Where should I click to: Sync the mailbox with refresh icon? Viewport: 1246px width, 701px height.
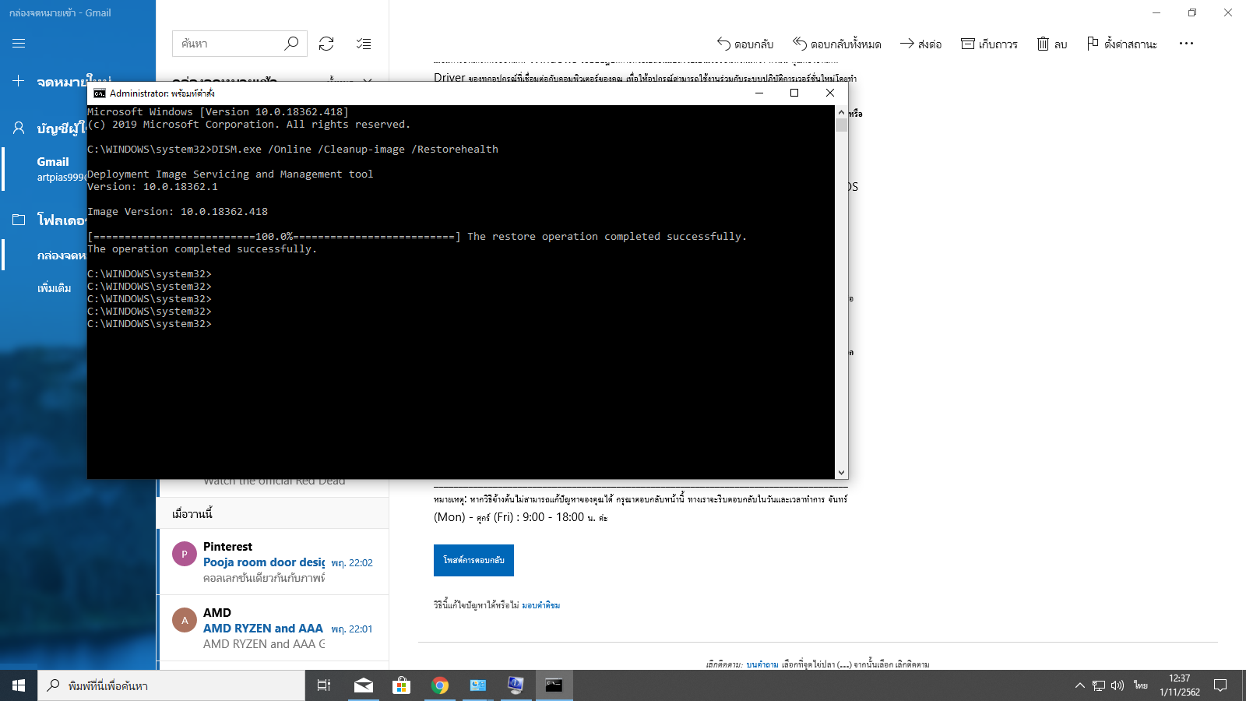click(x=326, y=44)
